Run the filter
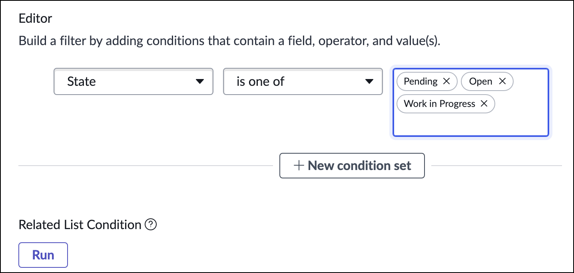The height and width of the screenshot is (273, 574). click(x=43, y=255)
